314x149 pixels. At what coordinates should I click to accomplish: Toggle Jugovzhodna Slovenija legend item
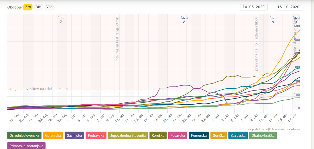(x=128, y=135)
